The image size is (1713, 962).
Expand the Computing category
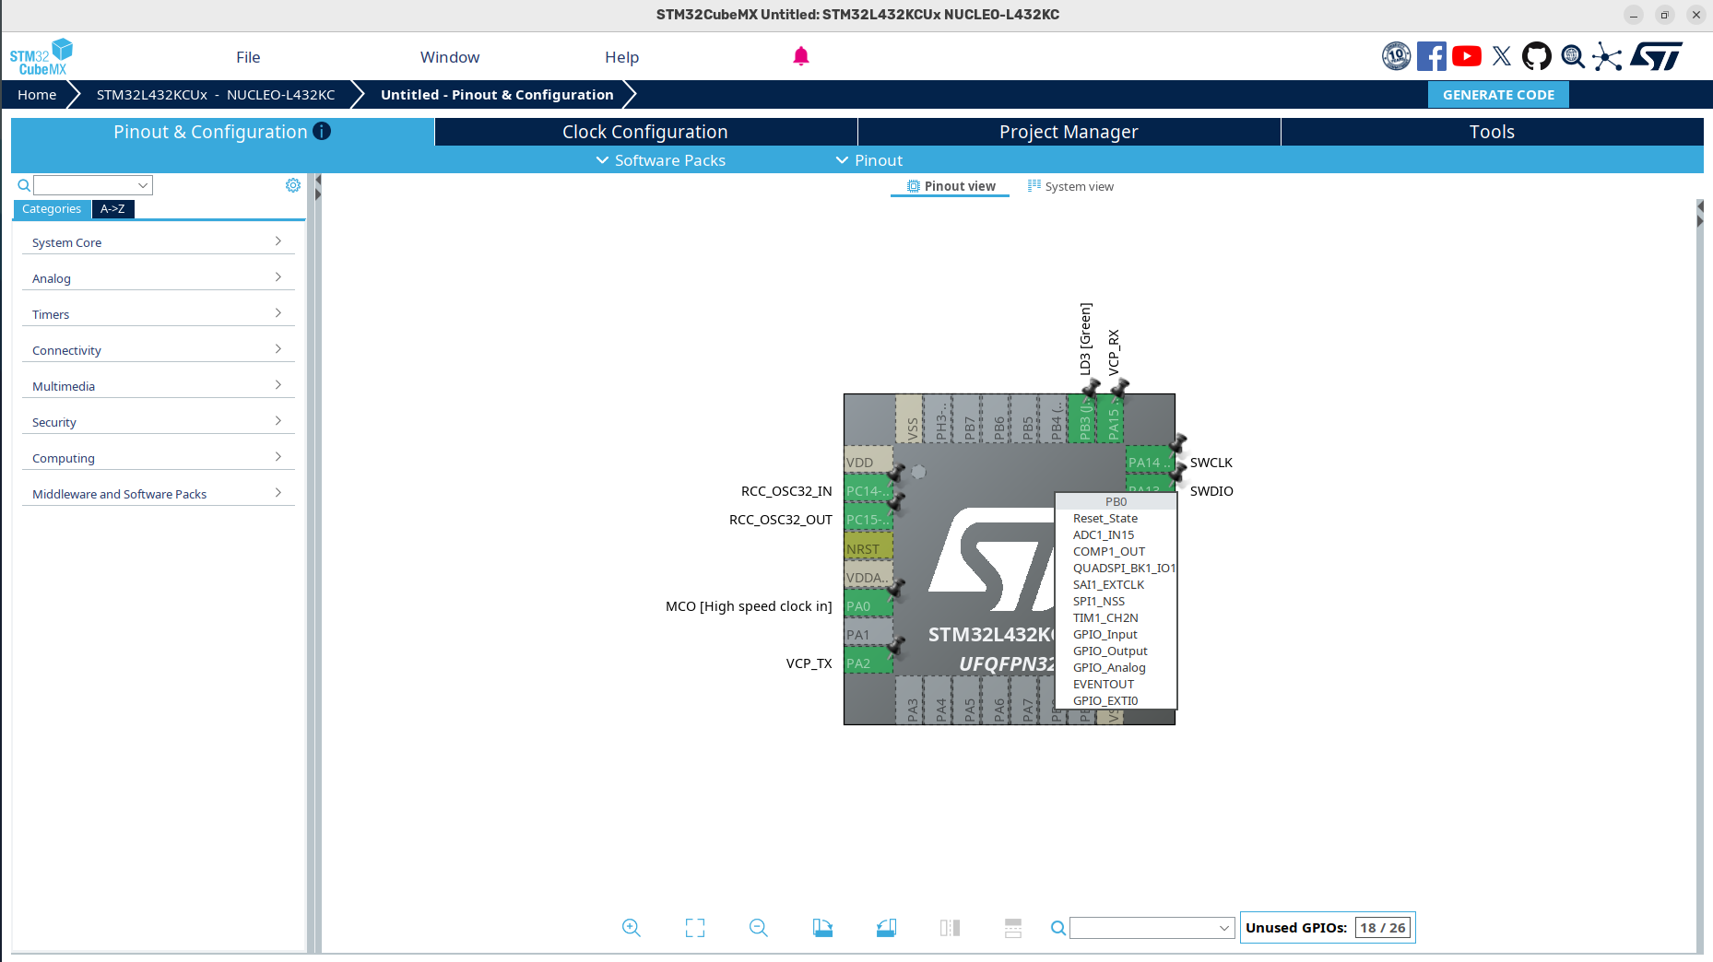[x=158, y=458]
